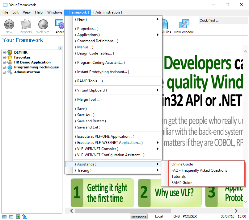The width and height of the screenshot is (249, 220).
Task: Click the horizontal scrollbar right arrow
Action: point(236,211)
